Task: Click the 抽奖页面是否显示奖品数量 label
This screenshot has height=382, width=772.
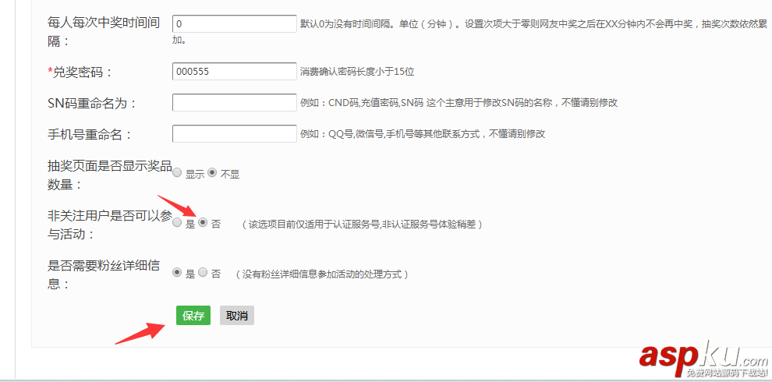Action: point(109,175)
